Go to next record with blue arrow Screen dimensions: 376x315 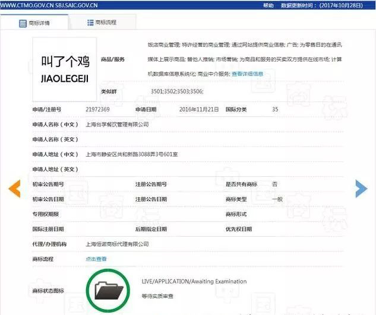click(x=361, y=189)
